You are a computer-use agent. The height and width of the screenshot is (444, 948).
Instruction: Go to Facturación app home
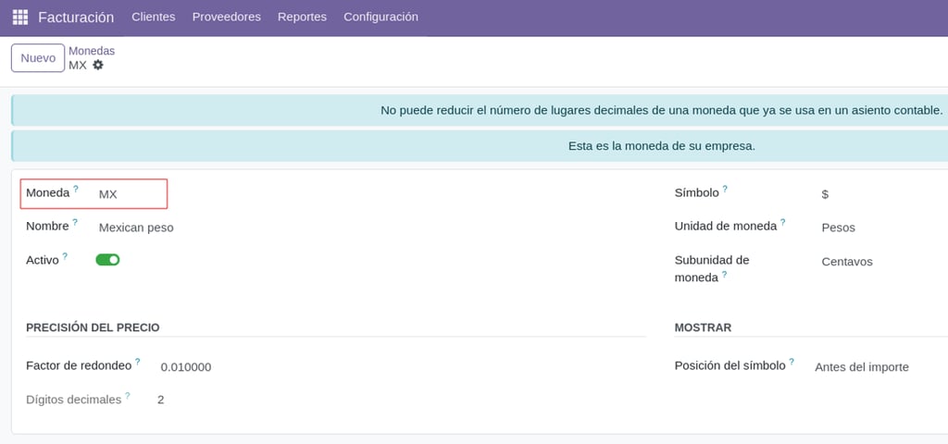click(76, 17)
